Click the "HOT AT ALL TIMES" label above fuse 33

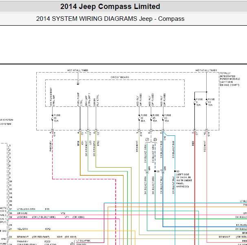[206, 70]
